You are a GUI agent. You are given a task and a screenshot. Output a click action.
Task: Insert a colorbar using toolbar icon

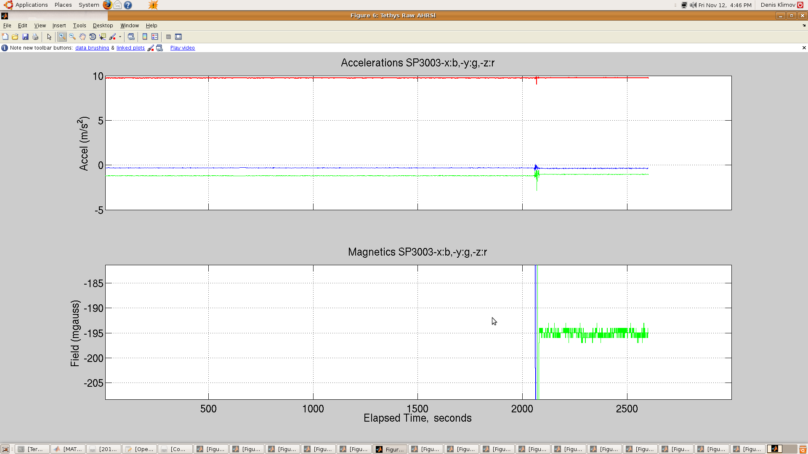145,37
